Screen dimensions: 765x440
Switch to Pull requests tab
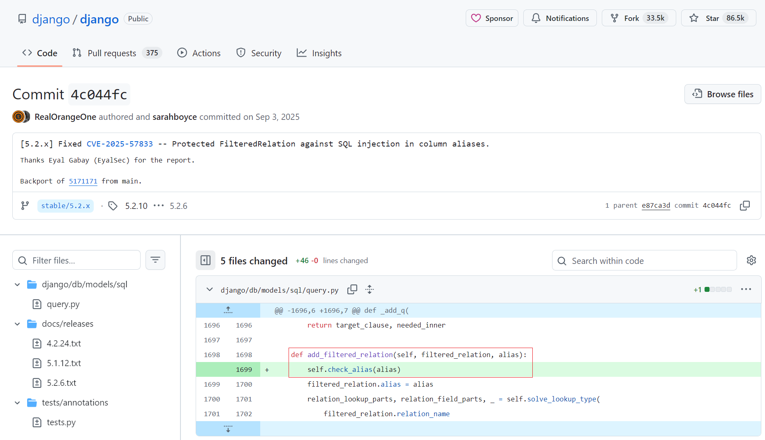112,53
